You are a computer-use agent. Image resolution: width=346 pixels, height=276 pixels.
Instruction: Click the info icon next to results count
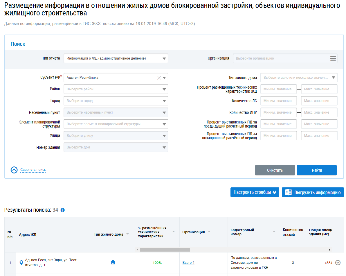(x=63, y=210)
